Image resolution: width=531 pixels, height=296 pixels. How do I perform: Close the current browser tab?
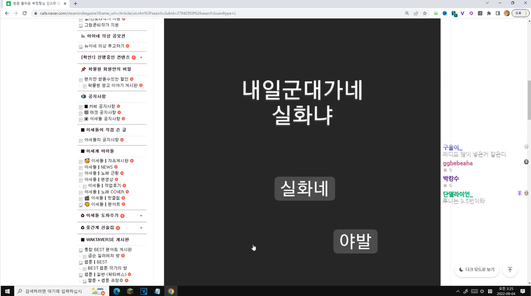[x=65, y=4]
